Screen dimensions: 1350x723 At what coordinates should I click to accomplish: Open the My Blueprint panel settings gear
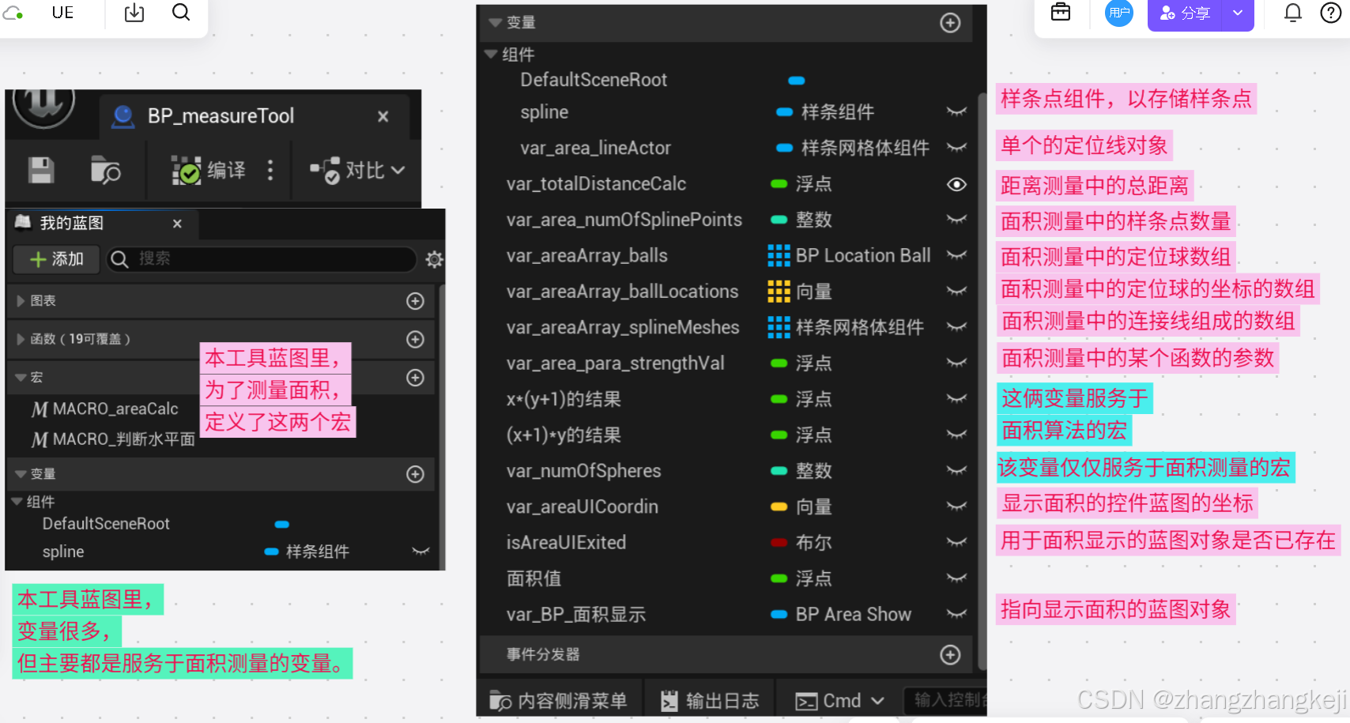click(433, 259)
